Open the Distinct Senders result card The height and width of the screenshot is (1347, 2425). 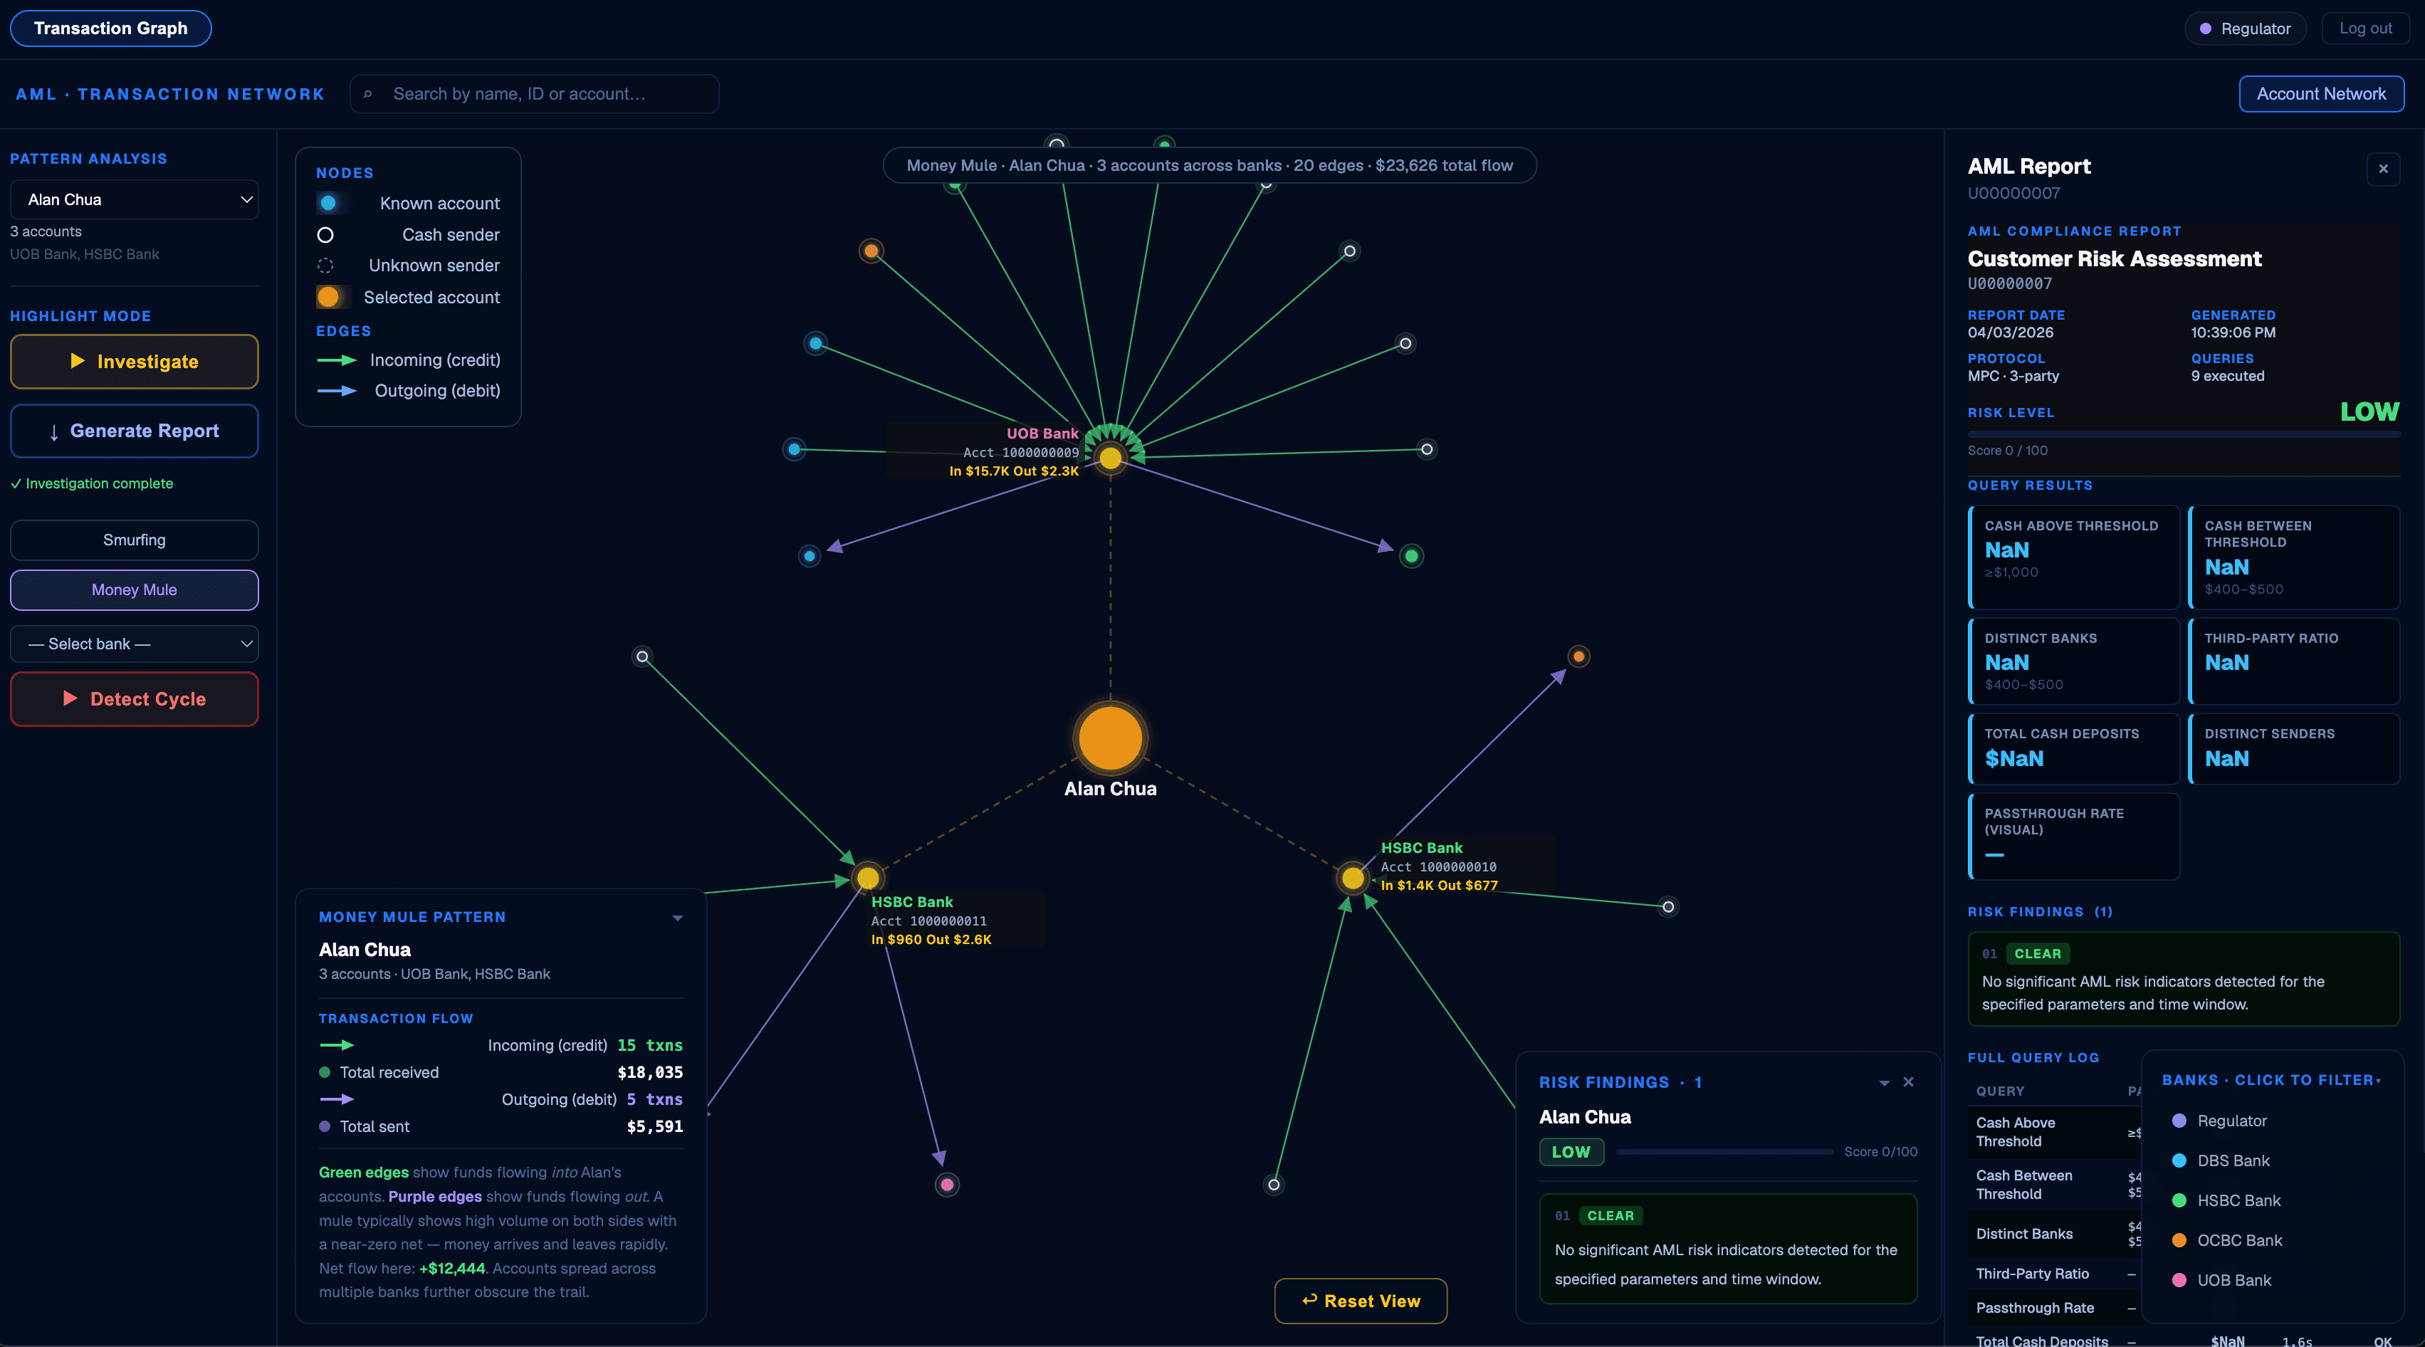tap(2293, 748)
